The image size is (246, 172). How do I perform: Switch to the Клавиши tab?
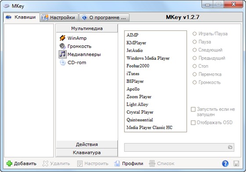(22, 17)
